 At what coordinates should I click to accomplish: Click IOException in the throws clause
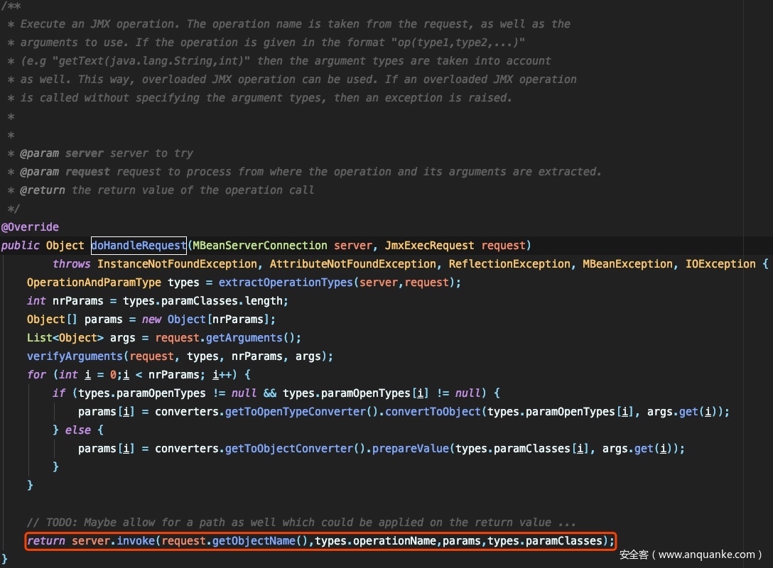(720, 264)
